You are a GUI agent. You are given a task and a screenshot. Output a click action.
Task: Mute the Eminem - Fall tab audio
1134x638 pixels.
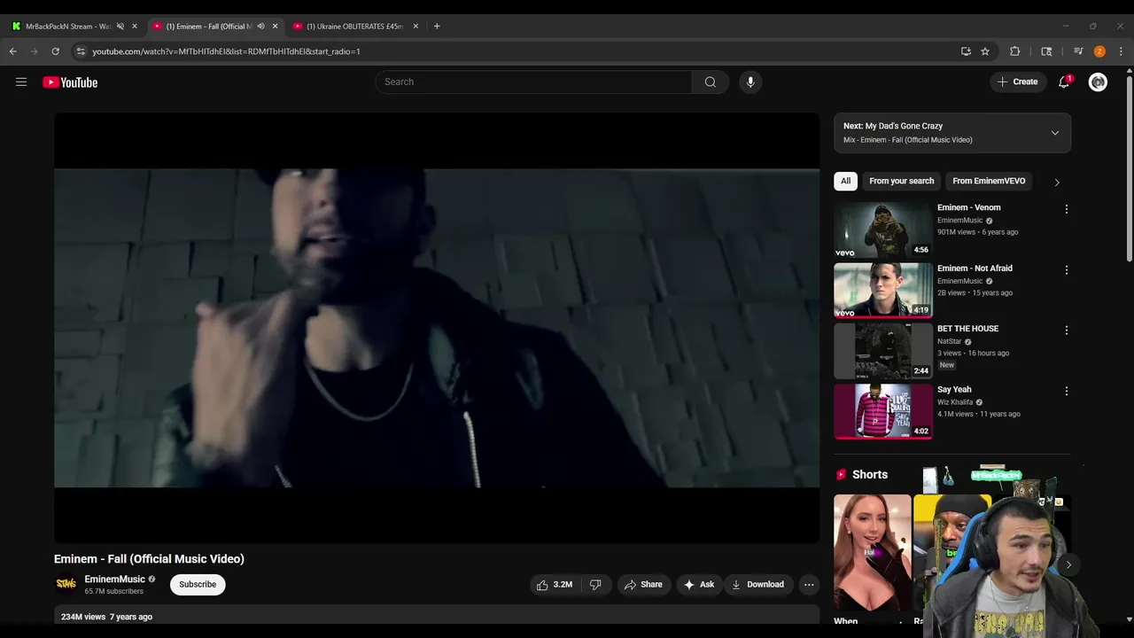260,26
